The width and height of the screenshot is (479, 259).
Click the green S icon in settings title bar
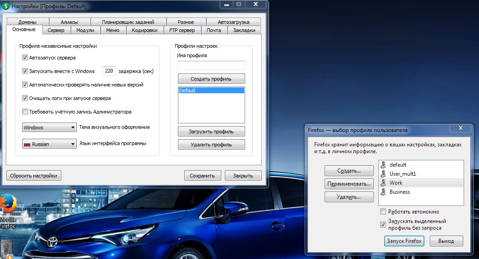tap(6, 6)
